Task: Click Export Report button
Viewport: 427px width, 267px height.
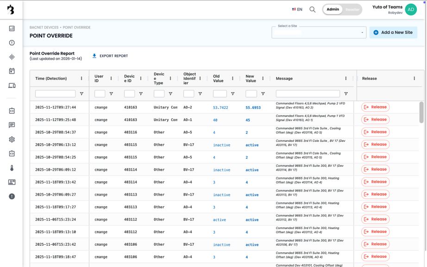Action: tap(110, 56)
